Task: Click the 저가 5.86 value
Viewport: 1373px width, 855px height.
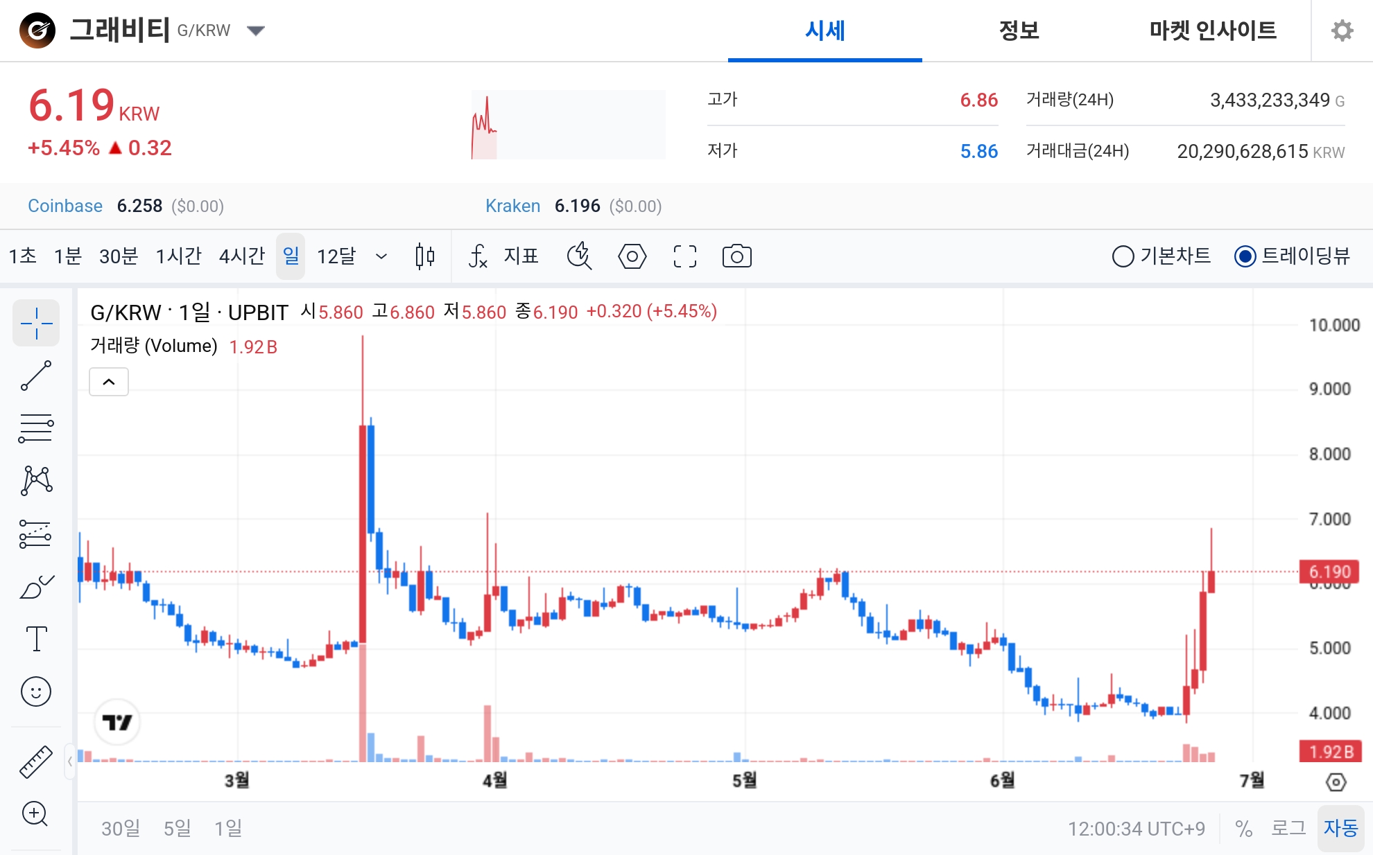Action: pos(978,152)
